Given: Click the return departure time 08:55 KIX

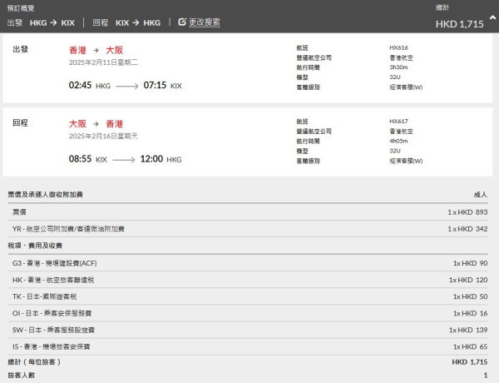Looking at the screenshot, I should coord(88,159).
